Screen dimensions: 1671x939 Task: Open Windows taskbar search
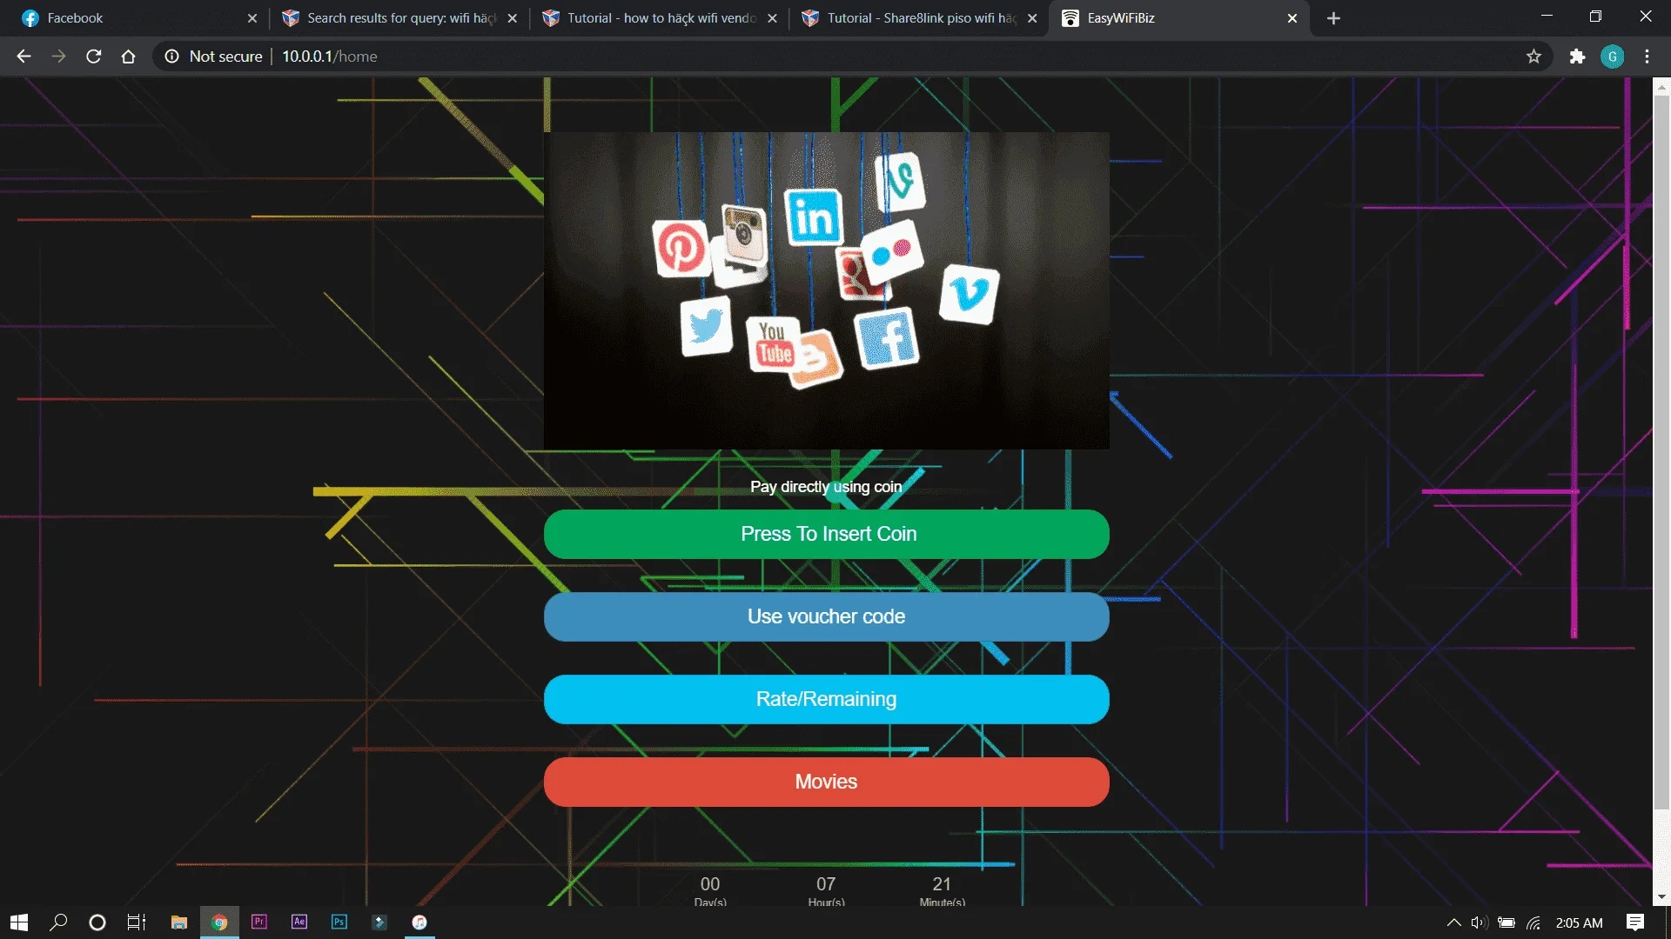click(58, 922)
